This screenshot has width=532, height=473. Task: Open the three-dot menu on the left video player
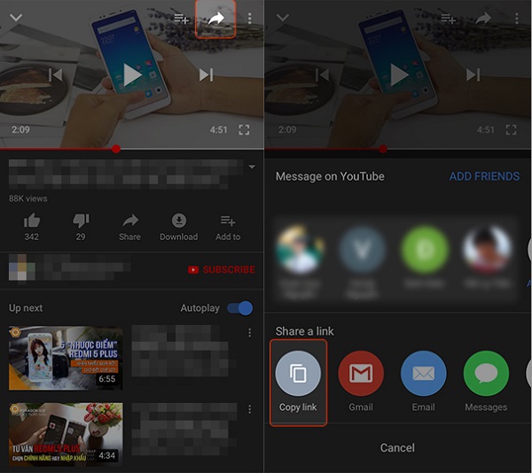pyautogui.click(x=250, y=19)
